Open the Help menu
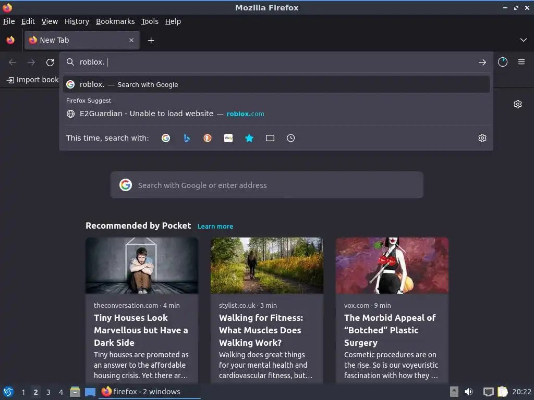This screenshot has width=534, height=400. (173, 21)
